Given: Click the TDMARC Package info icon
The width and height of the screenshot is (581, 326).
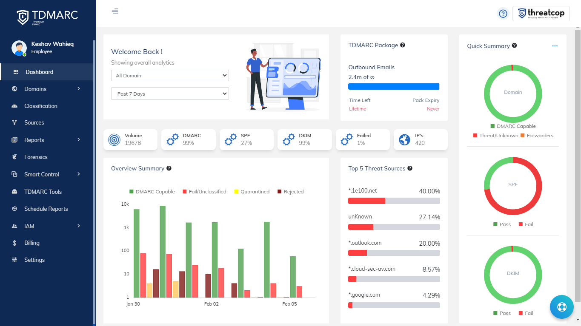Looking at the screenshot, I should click(x=403, y=45).
